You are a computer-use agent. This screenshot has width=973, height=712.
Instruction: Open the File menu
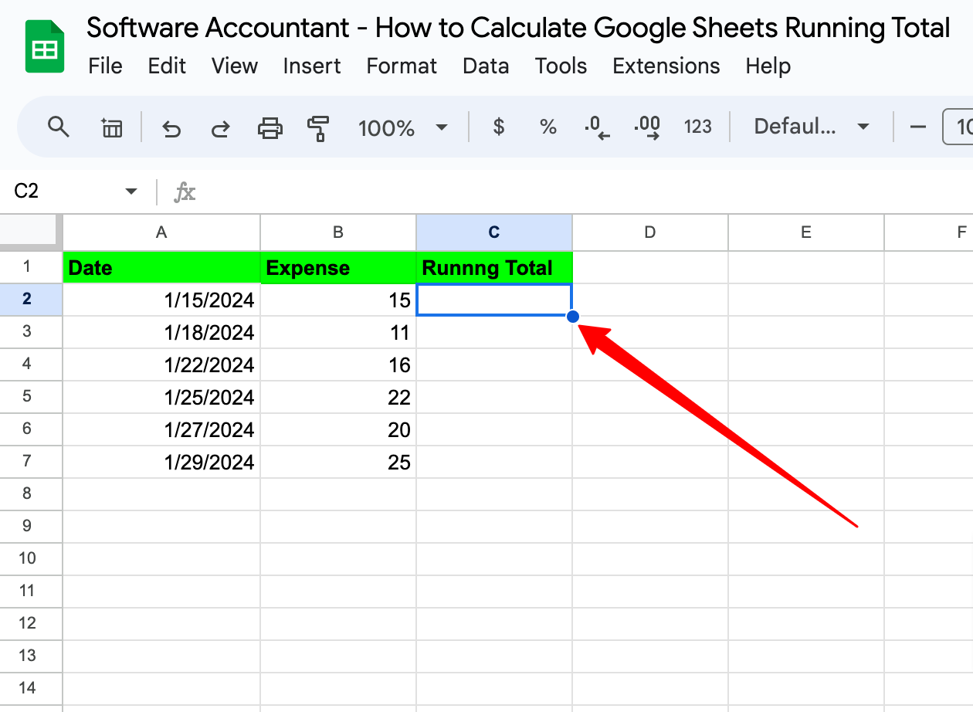106,66
